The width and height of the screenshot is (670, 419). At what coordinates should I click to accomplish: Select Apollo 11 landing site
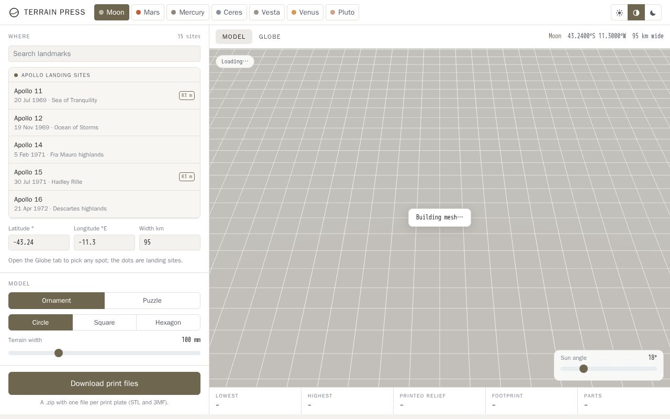[104, 95]
